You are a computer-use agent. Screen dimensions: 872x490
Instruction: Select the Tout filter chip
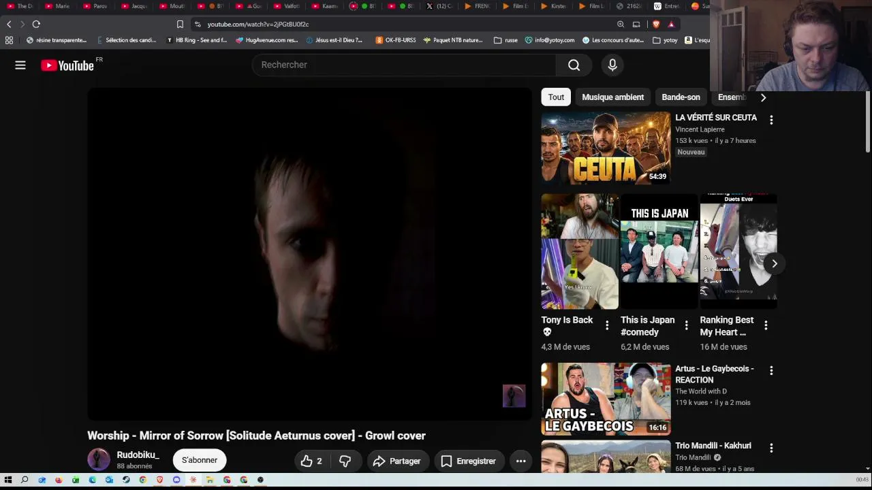point(556,97)
